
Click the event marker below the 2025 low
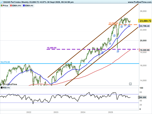(118, 51)
